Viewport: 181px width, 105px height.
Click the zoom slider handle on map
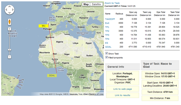click(x=9, y=50)
